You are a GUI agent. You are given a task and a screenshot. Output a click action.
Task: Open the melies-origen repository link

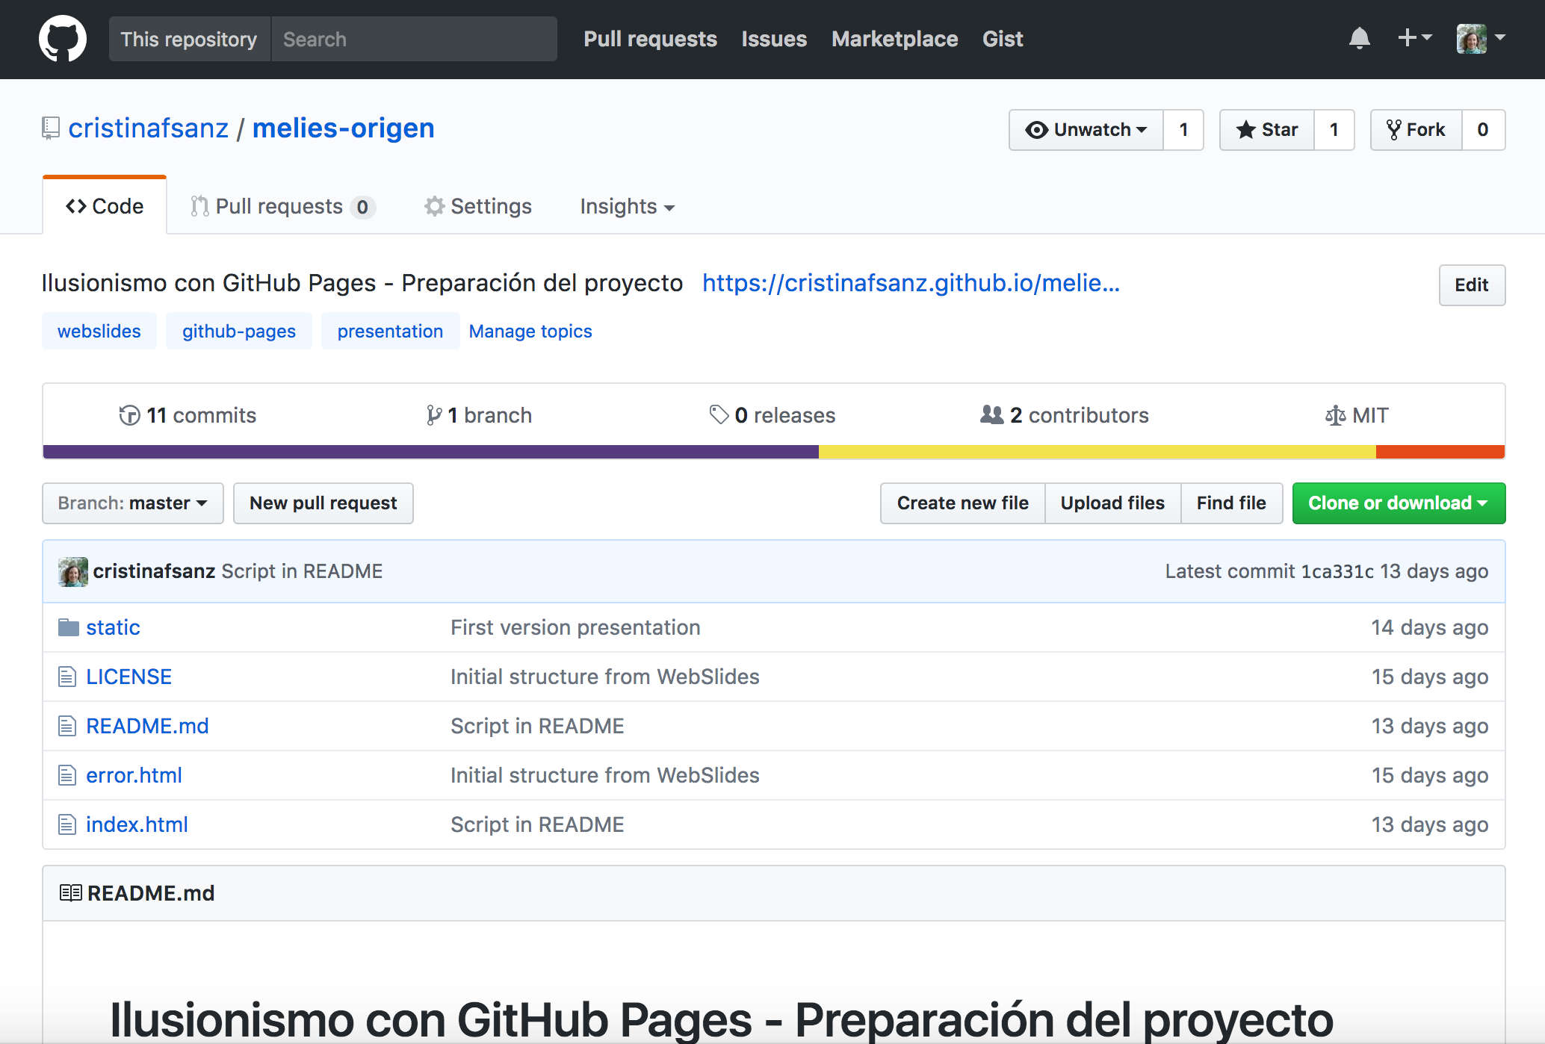[344, 128]
